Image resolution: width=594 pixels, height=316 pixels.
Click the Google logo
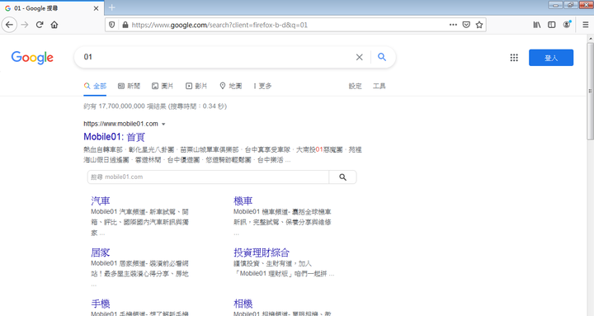click(x=32, y=58)
